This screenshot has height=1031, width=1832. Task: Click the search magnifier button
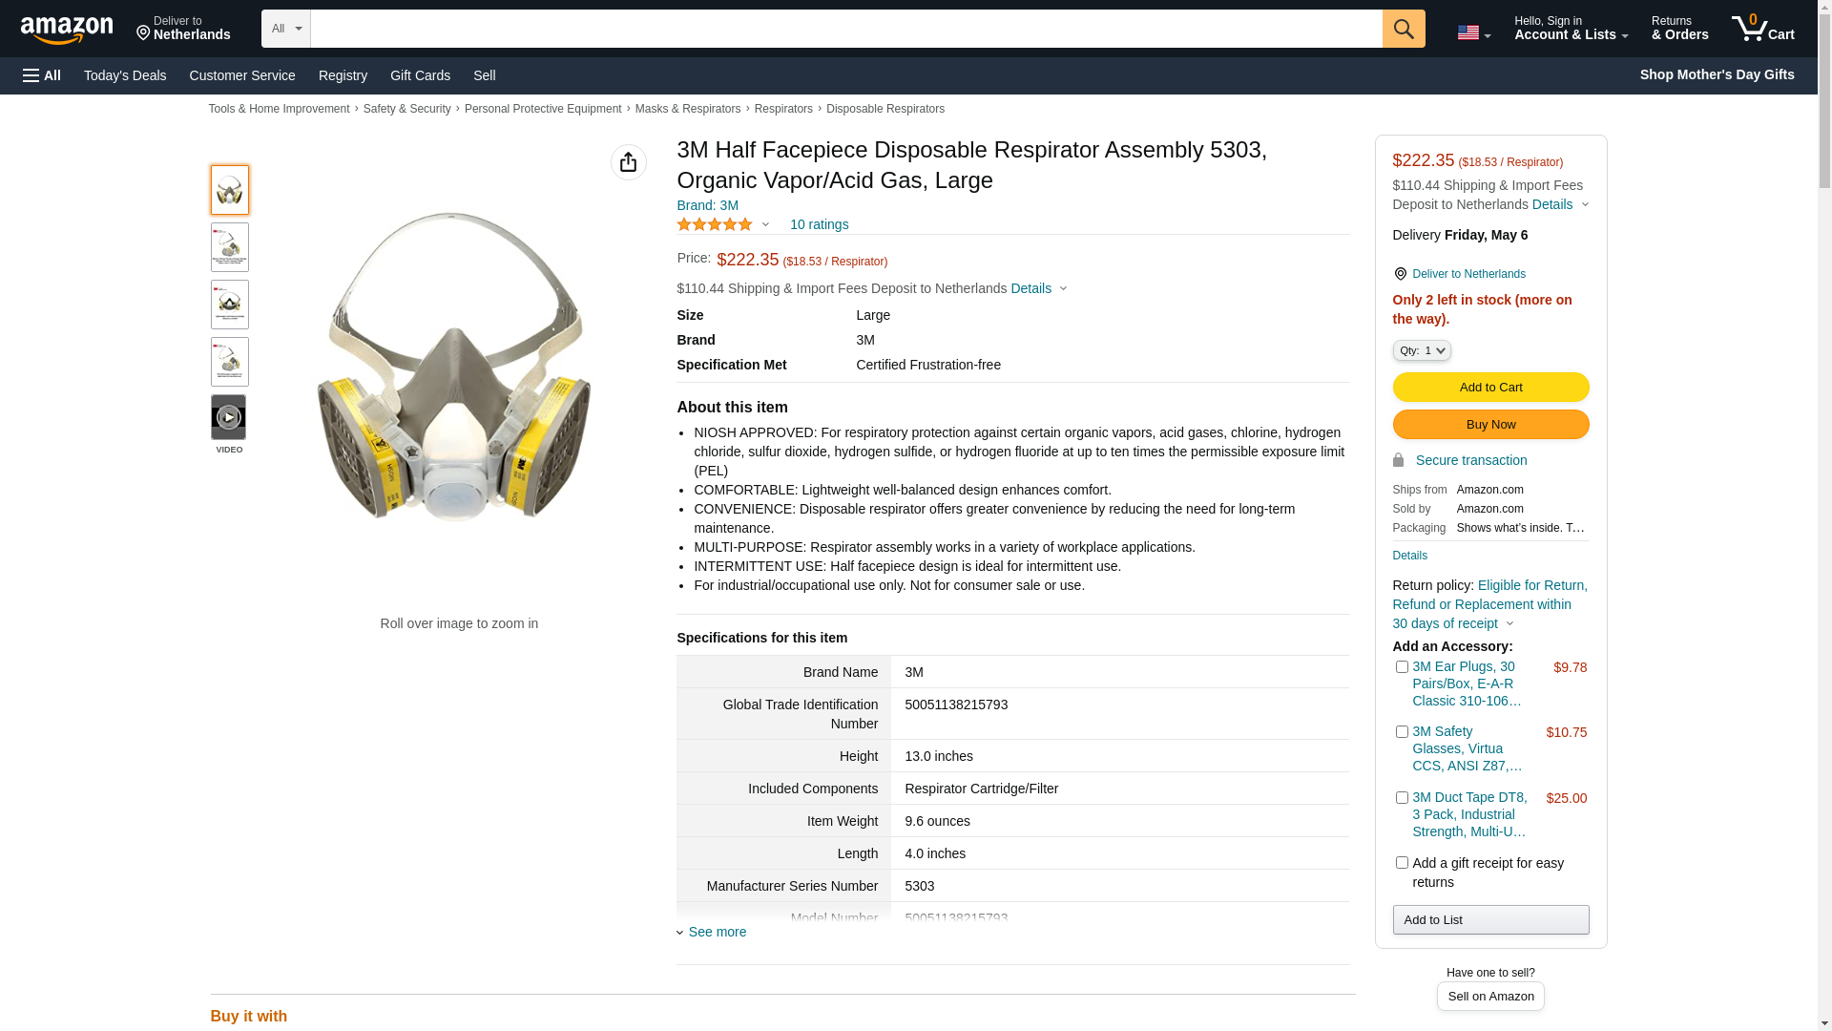coord(1403,29)
